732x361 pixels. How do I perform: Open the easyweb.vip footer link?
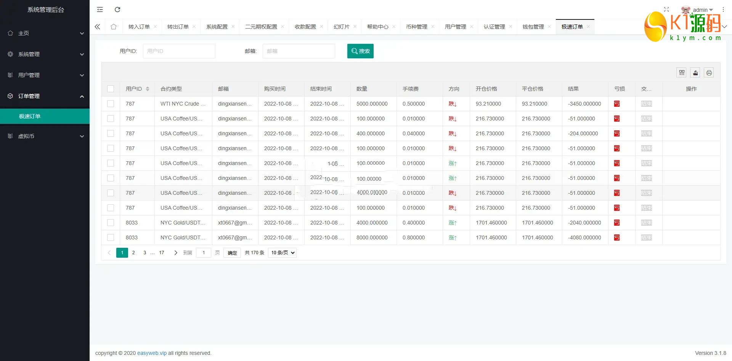(152, 353)
